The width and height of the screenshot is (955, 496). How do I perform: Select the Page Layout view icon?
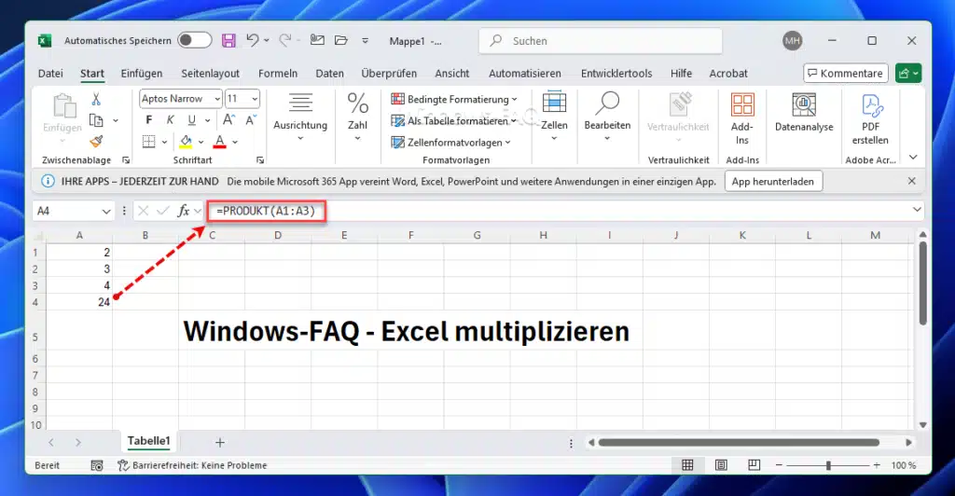click(x=721, y=465)
